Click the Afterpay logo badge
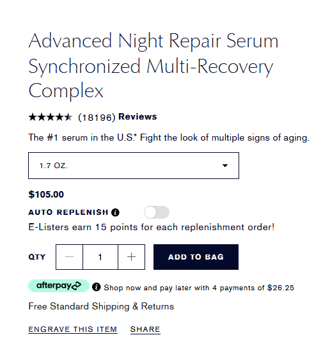 [x=59, y=286]
